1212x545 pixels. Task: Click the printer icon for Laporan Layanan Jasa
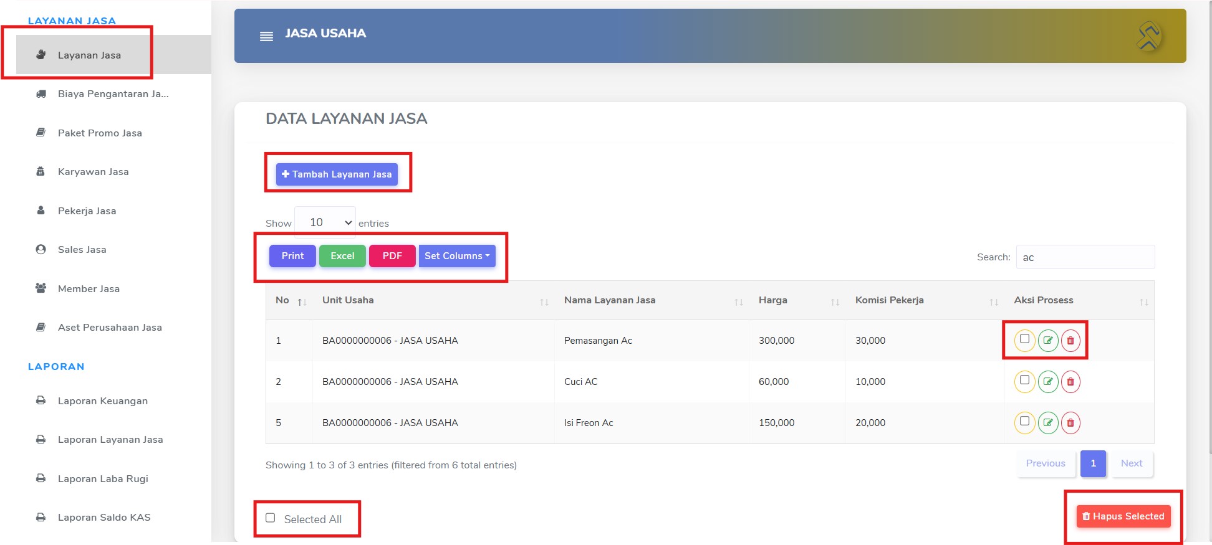tap(41, 439)
